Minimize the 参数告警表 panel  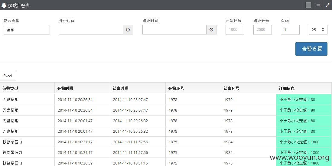(318, 5)
